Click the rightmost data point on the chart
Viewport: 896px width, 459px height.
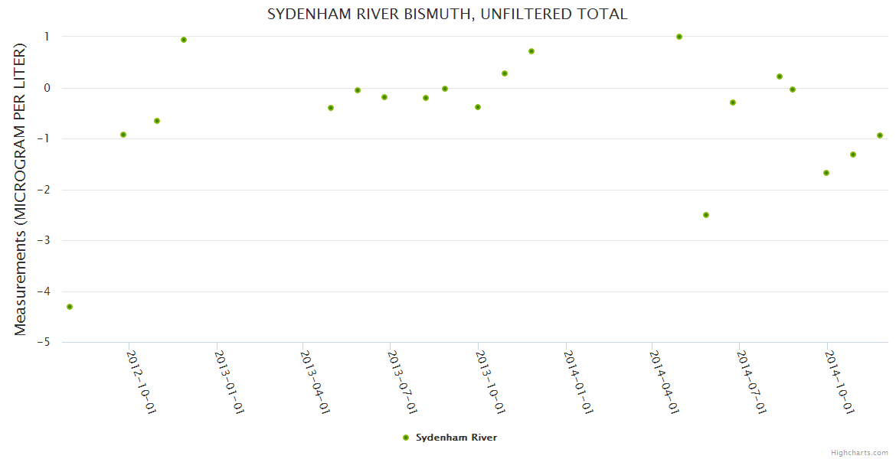[880, 135]
